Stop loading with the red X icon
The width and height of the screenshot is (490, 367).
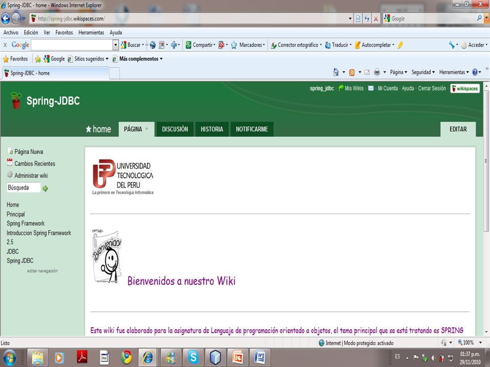pos(376,19)
